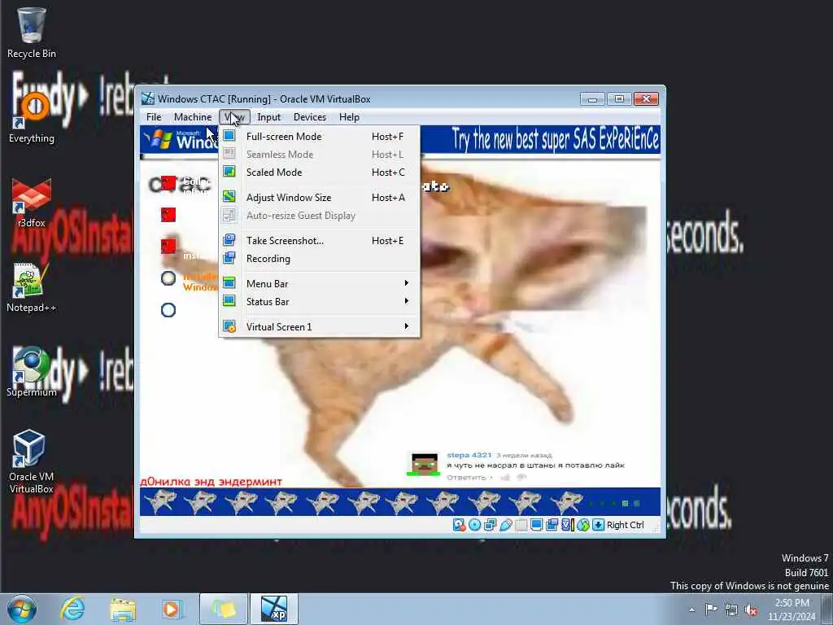Select the bottom empty radio button in the VM
Screen dimensions: 833x625
click(x=168, y=310)
